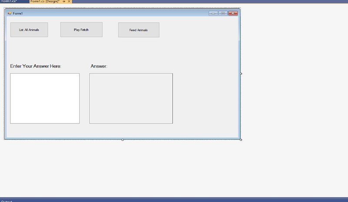Switch to the Form1.cs code tab
This screenshot has height=202, width=348.
pos(9,1)
